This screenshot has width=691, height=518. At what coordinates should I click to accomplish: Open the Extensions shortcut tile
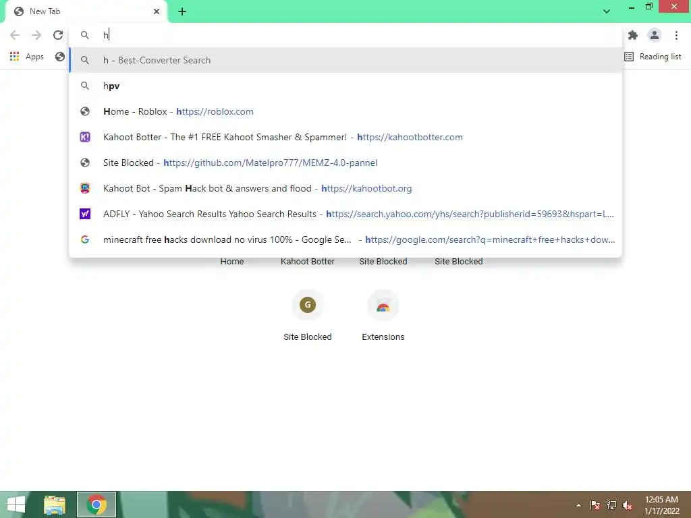pos(383,316)
